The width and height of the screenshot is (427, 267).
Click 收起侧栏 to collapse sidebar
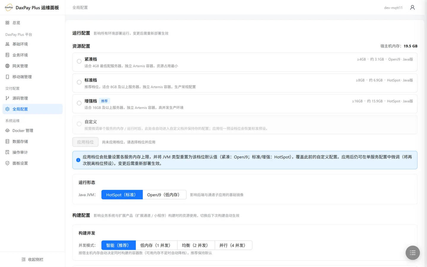[33, 260]
